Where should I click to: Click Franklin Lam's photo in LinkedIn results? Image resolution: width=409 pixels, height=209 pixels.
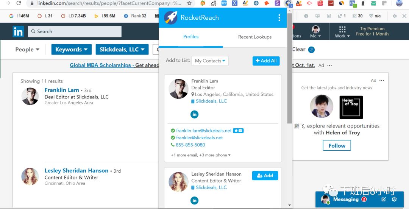click(x=30, y=96)
